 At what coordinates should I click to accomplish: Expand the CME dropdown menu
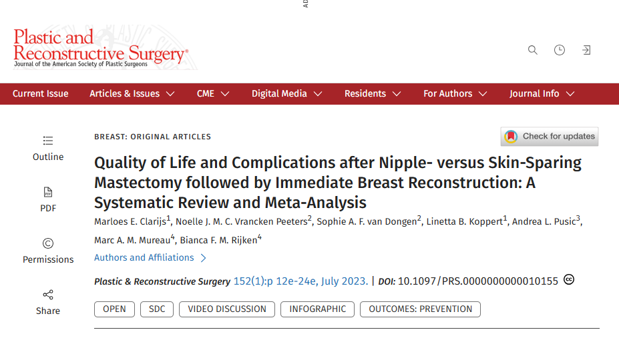(x=213, y=94)
